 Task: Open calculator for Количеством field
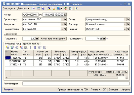pos(104,39)
